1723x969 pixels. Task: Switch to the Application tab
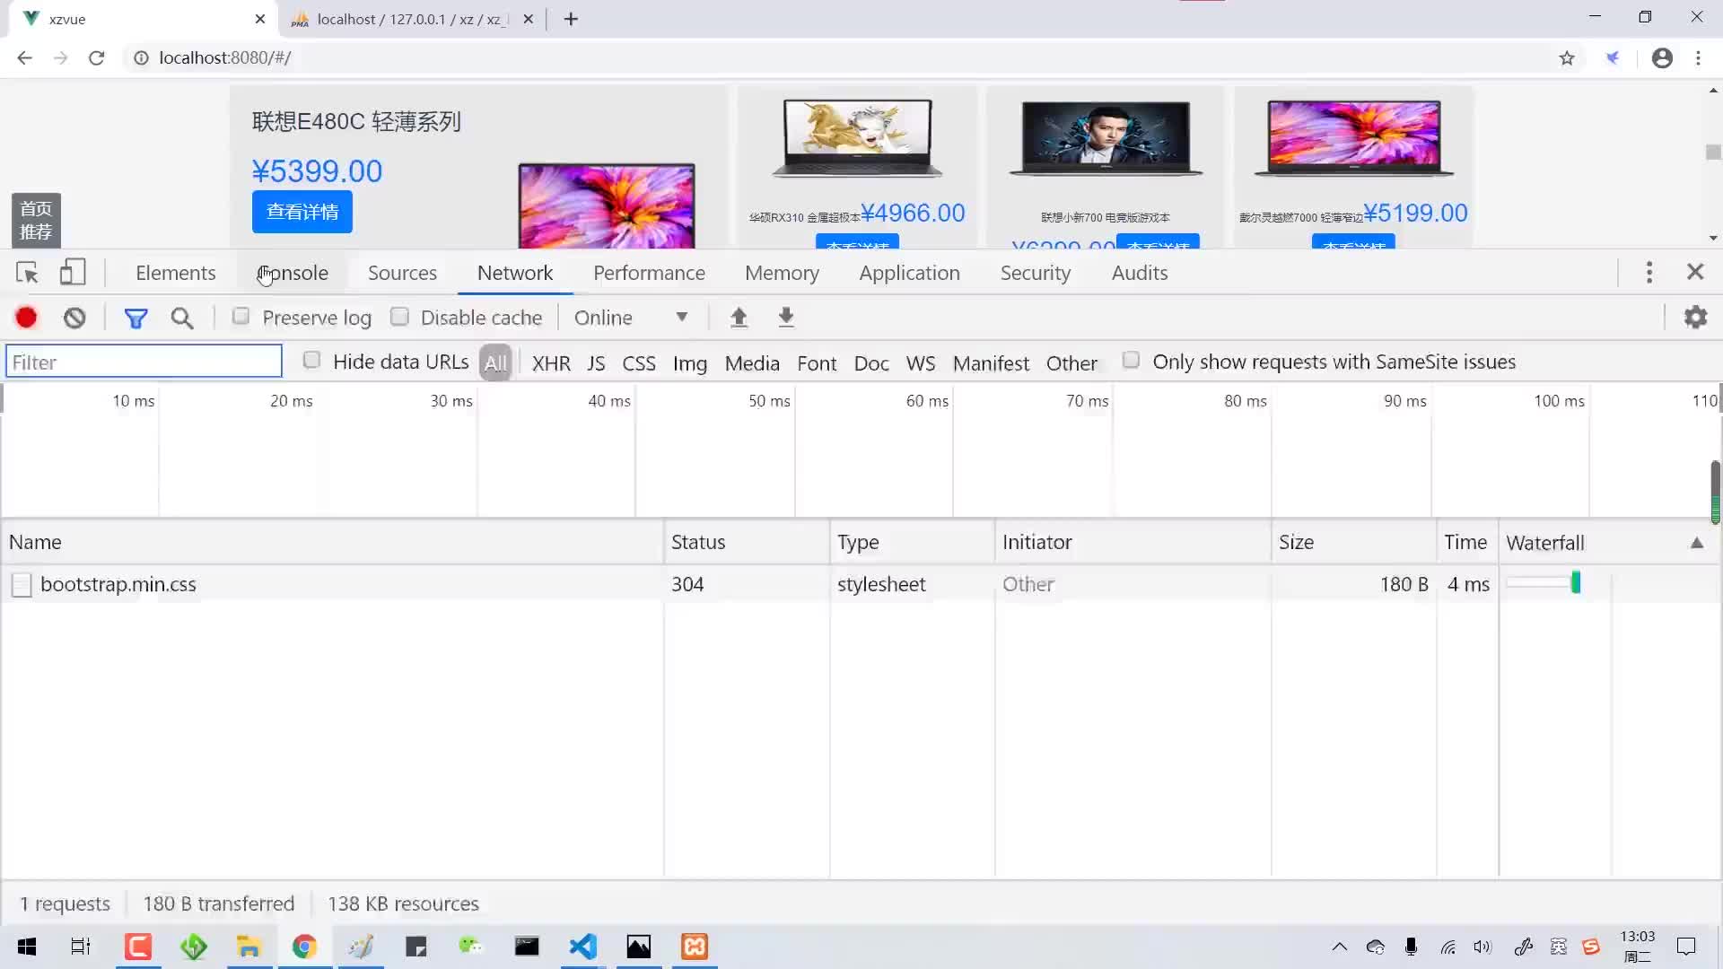(909, 273)
